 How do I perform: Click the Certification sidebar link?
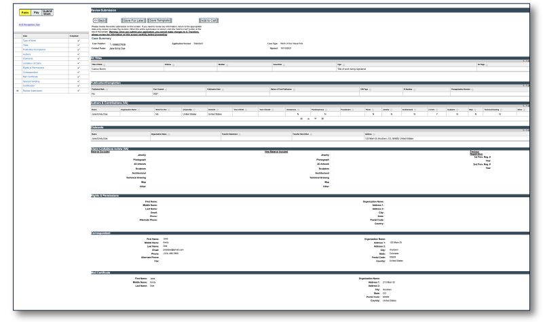(x=30, y=85)
